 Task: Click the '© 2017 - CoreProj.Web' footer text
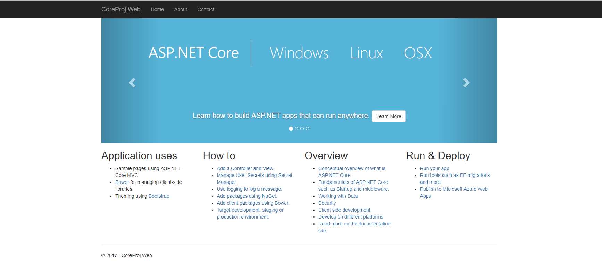127,255
